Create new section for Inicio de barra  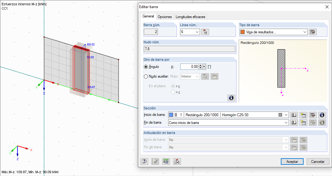(303, 115)
